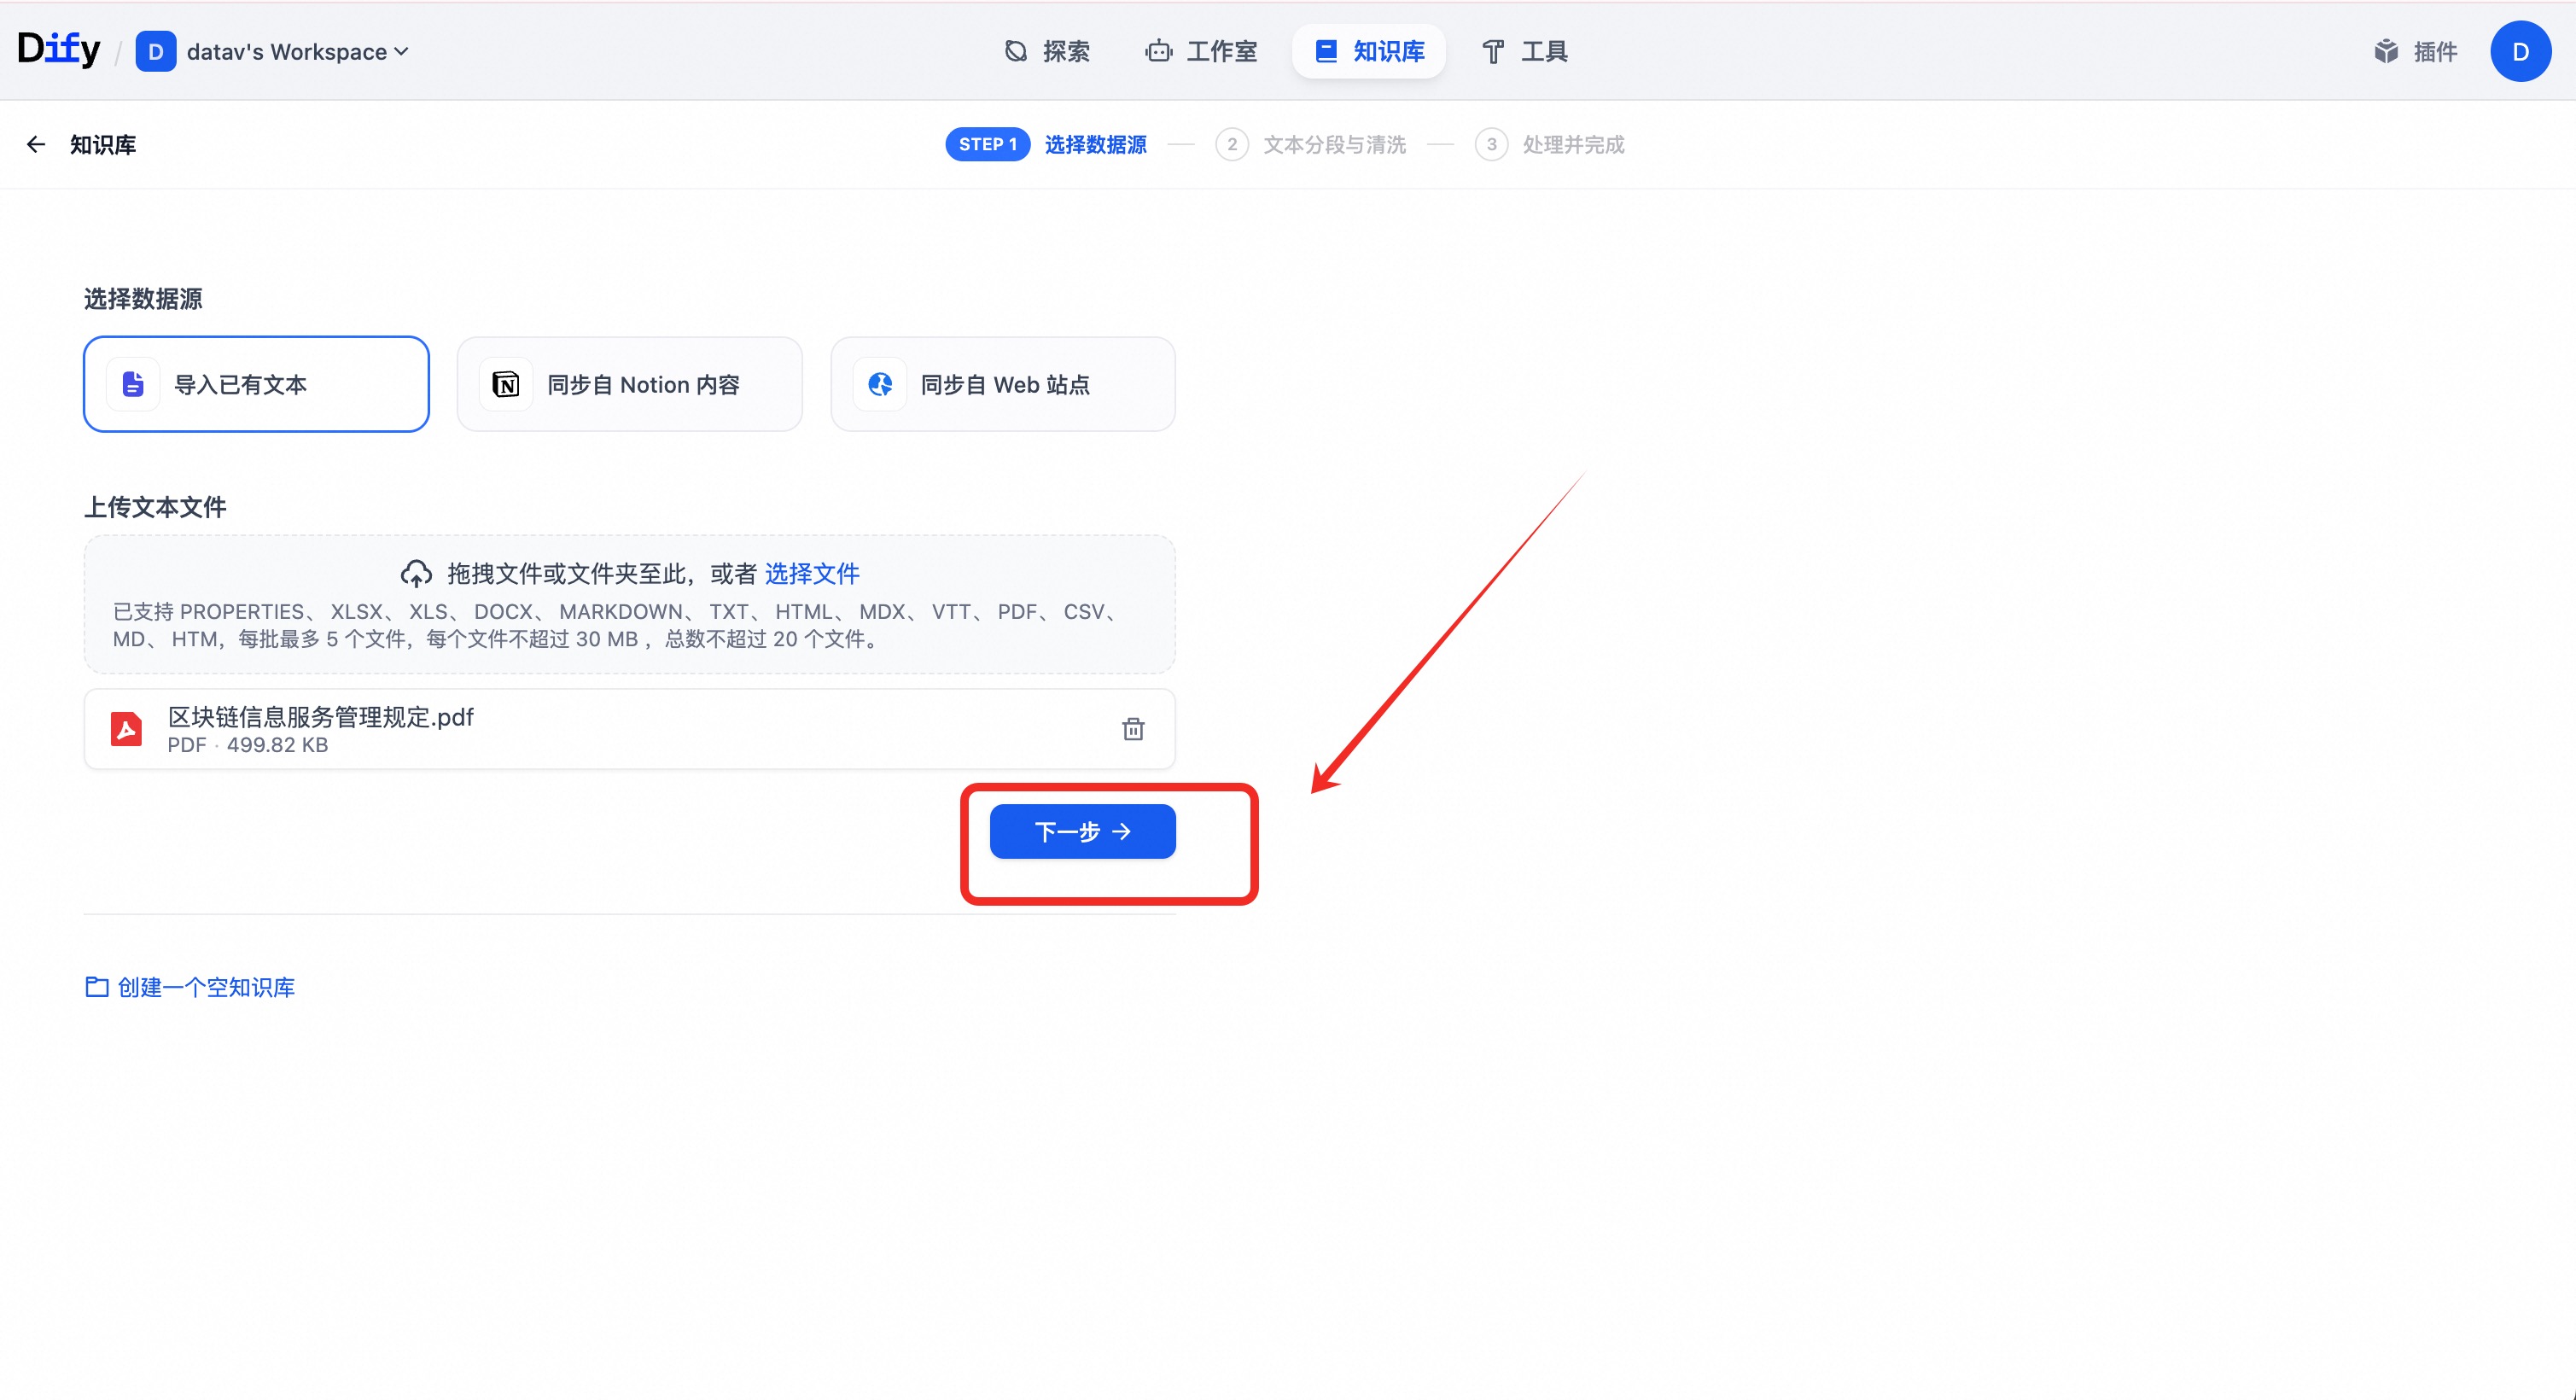
Task: Click the upload cloud icon
Action: tap(416, 574)
